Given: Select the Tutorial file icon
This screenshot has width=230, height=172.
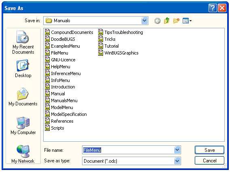Looking at the screenshot, I should pos(101,46).
